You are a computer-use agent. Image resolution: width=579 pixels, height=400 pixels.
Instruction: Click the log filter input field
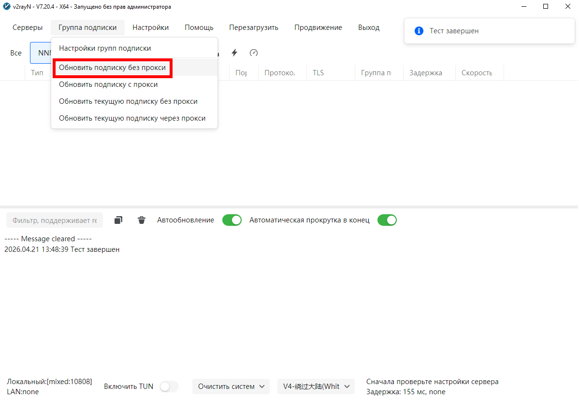[x=55, y=221]
